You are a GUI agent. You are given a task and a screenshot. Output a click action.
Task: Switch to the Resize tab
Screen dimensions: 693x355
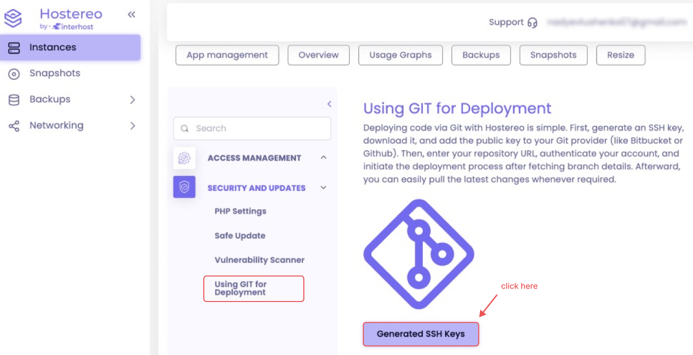[621, 55]
